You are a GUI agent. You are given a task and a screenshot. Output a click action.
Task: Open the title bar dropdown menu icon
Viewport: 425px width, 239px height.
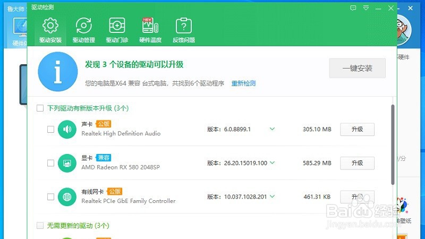click(x=366, y=8)
